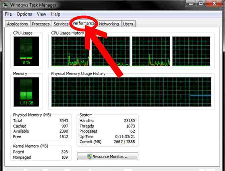Click the Kernel Memory Paged value 328
The image size is (225, 171).
[x=64, y=152]
